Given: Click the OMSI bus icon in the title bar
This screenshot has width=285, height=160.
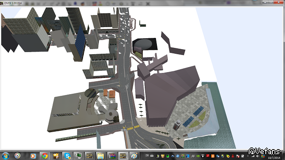Looking at the screenshot, I should pyautogui.click(x=1, y=3).
